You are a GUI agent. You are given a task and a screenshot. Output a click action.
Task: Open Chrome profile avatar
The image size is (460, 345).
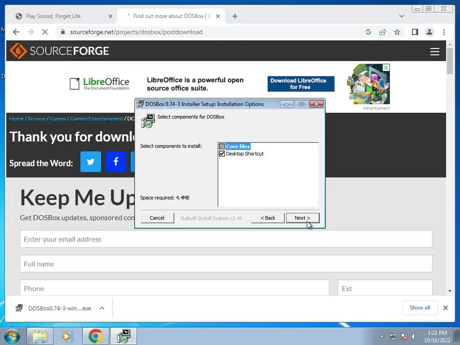coord(429,32)
